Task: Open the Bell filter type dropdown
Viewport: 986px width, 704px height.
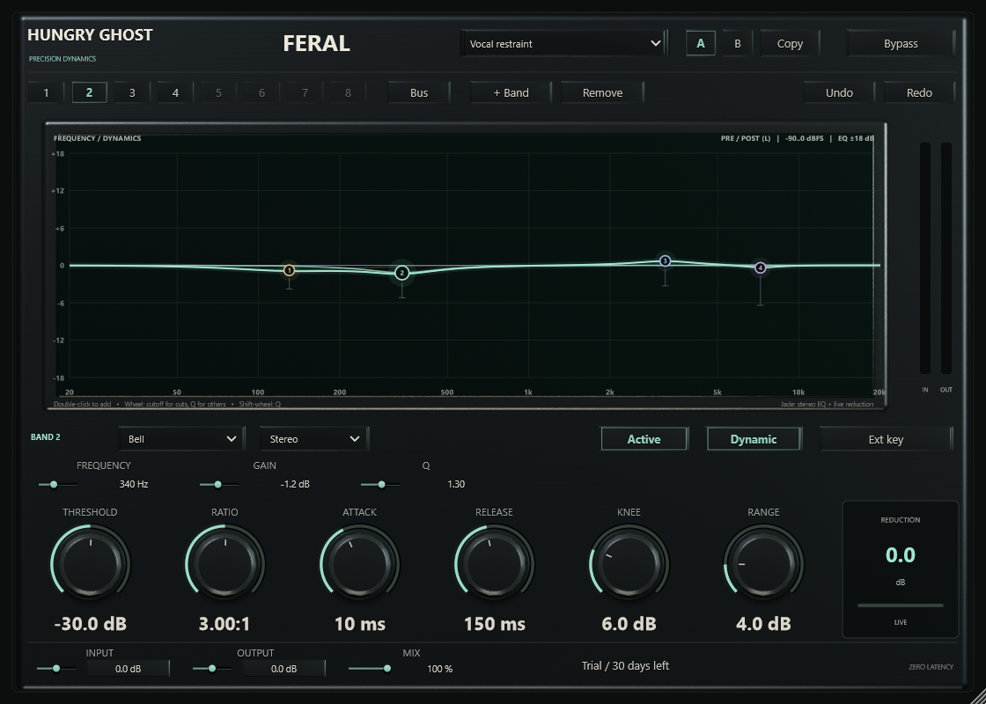Action: pyautogui.click(x=181, y=439)
